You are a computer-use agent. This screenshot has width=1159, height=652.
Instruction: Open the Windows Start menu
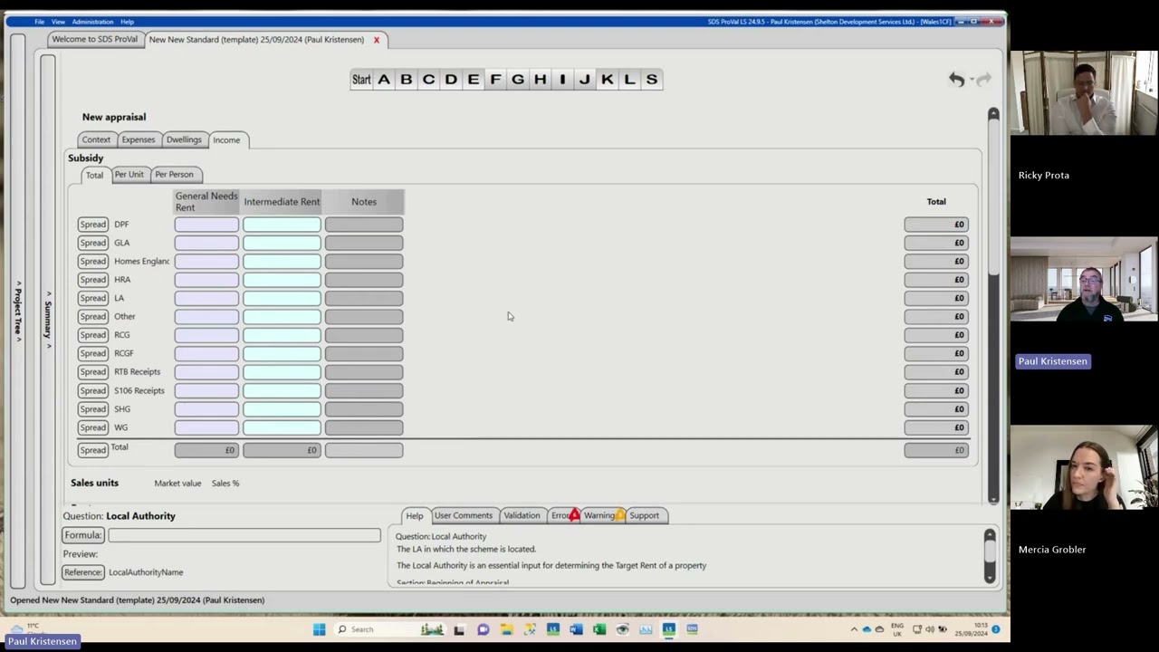coord(319,629)
